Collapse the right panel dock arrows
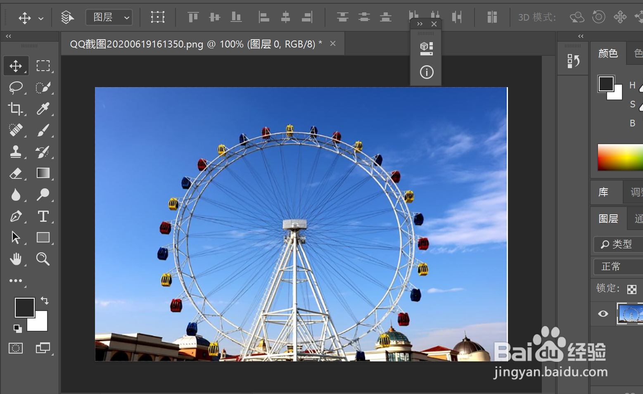Viewport: 643px width, 394px height. click(581, 36)
